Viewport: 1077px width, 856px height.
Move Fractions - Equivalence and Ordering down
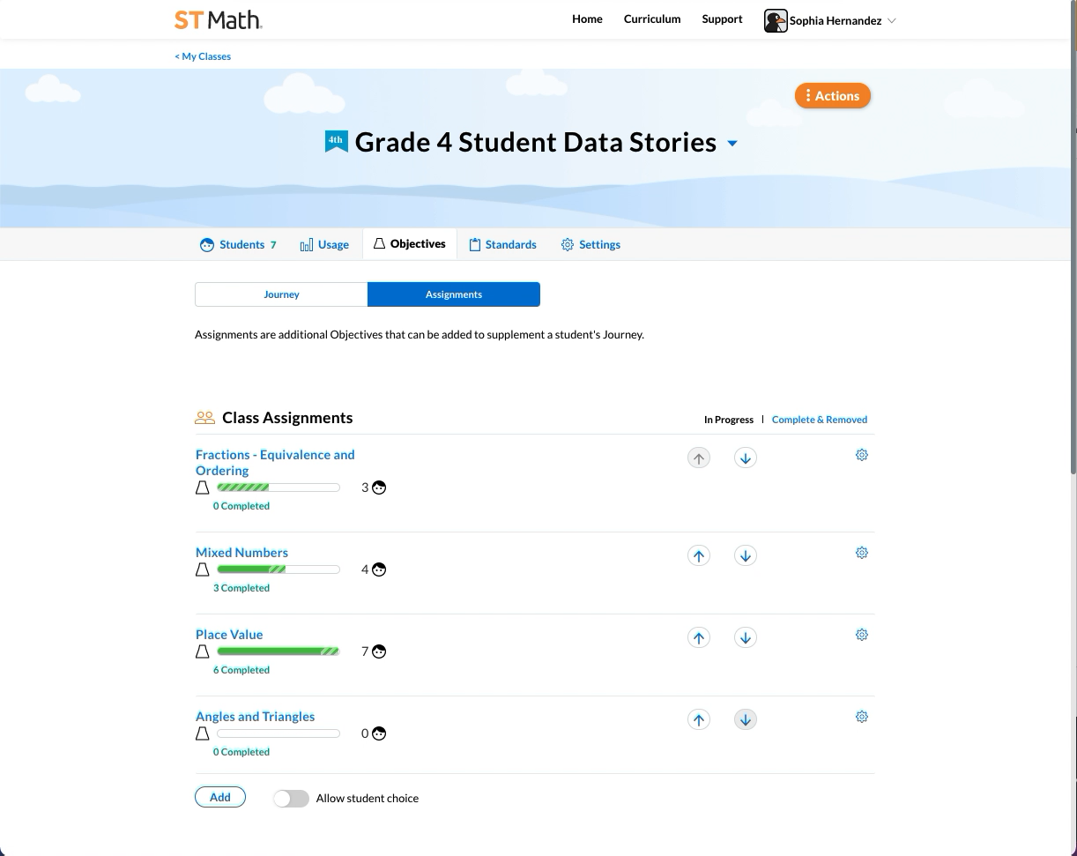[x=745, y=458]
